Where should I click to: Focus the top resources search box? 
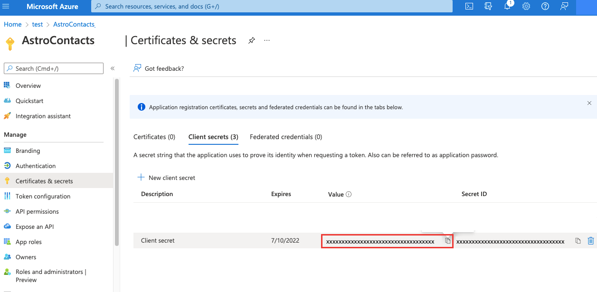tap(272, 7)
